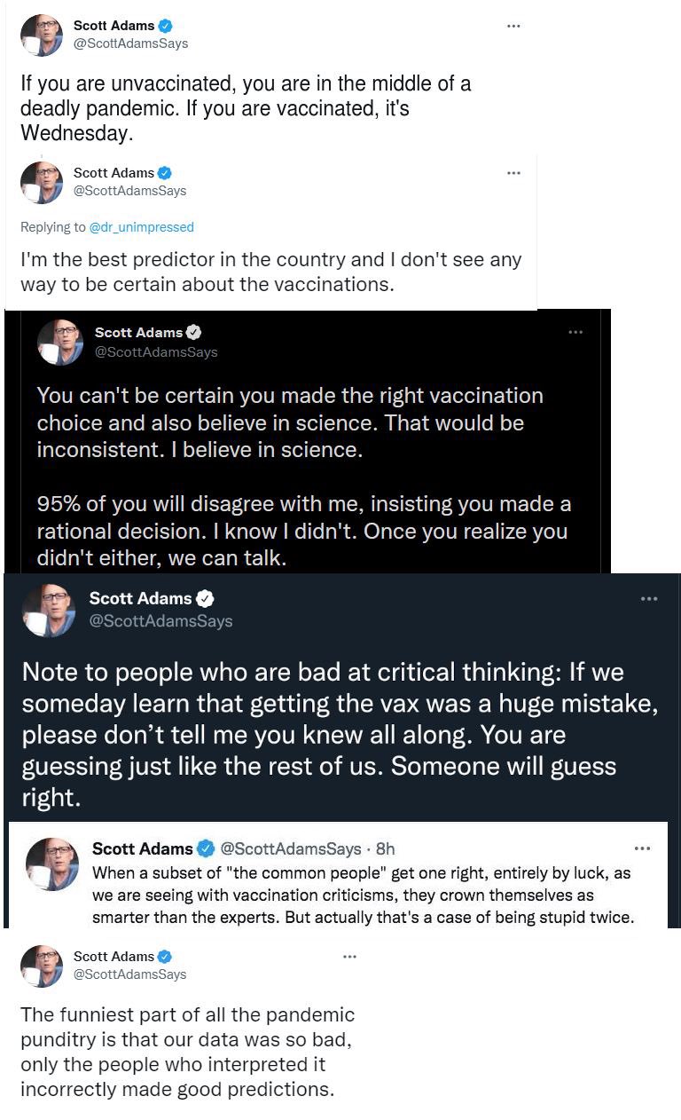Click the Scott Adams name on the "believe in science" tweet

coord(138,333)
